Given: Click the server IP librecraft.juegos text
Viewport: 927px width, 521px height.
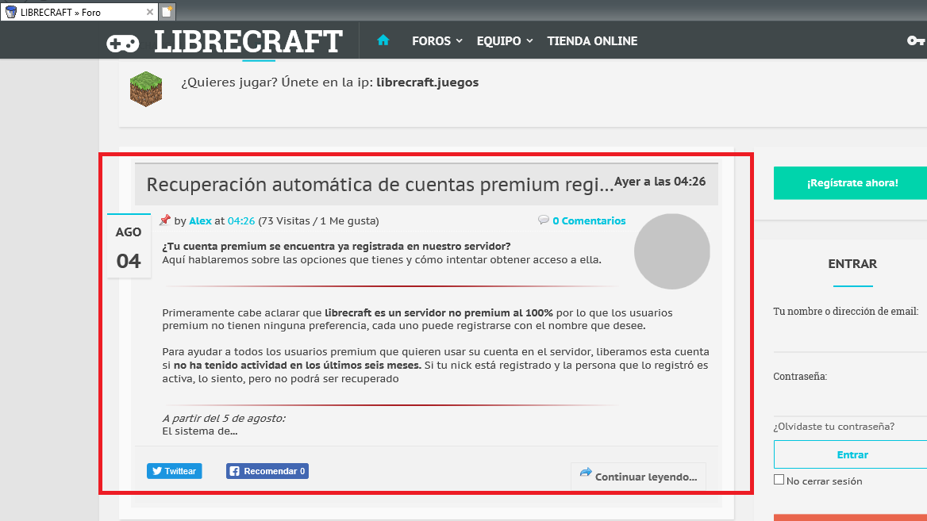Looking at the screenshot, I should (x=428, y=82).
